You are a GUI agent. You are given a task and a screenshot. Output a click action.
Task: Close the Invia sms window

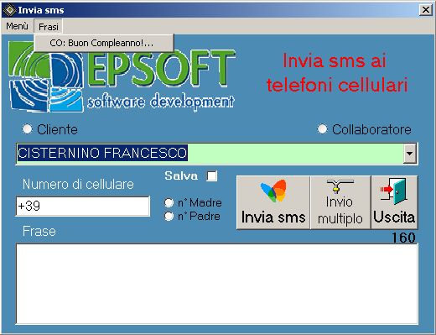[426, 10]
